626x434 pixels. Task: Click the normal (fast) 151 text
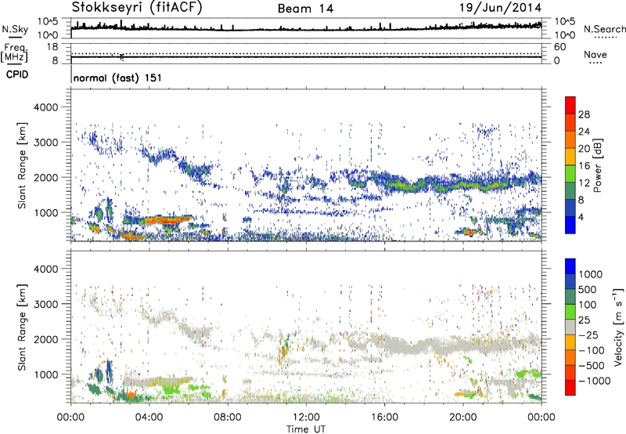coord(117,78)
